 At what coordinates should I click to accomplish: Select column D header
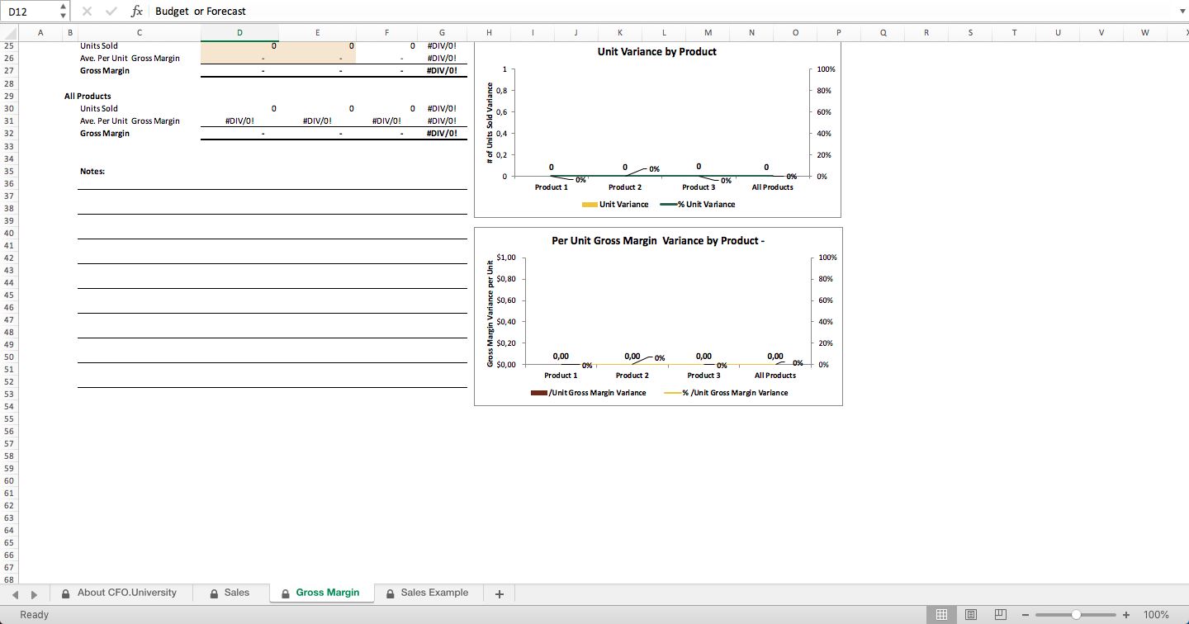point(239,32)
